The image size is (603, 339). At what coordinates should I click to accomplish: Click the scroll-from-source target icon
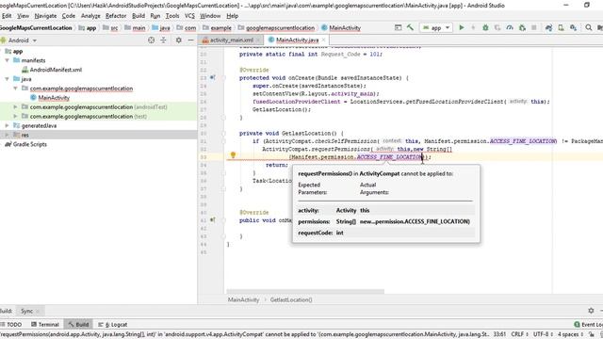(x=151, y=40)
